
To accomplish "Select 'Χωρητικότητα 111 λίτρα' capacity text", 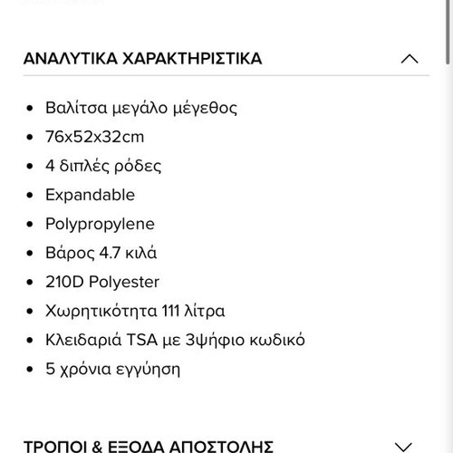I will [135, 311].
